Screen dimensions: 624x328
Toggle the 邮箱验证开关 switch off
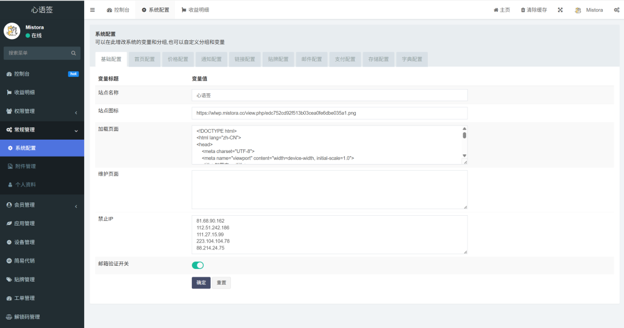(x=198, y=265)
